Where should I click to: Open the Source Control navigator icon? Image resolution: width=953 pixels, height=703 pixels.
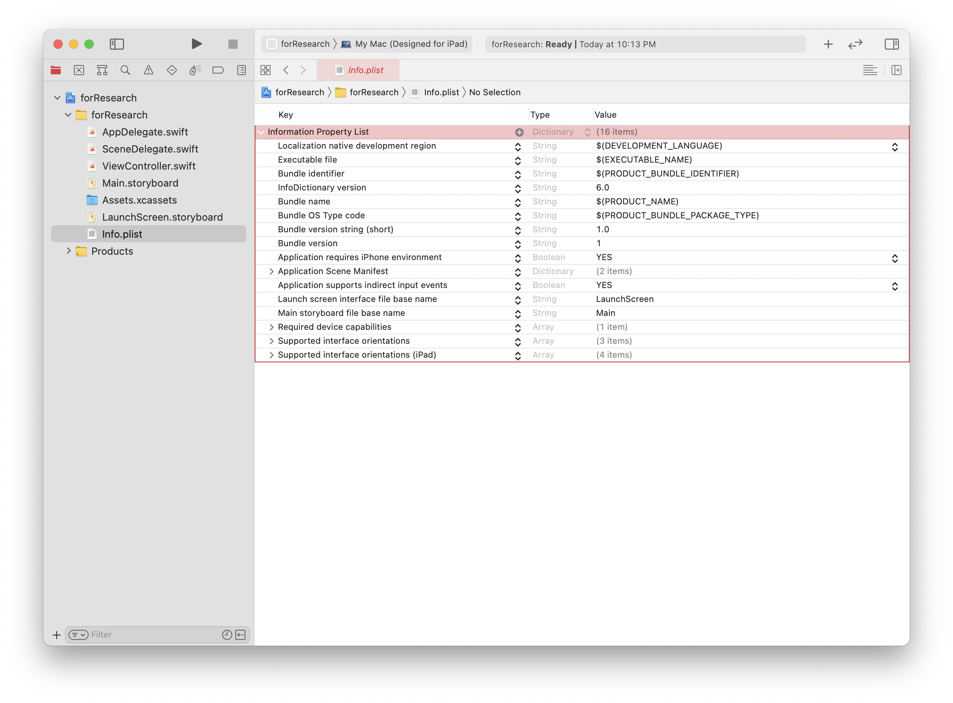79,70
